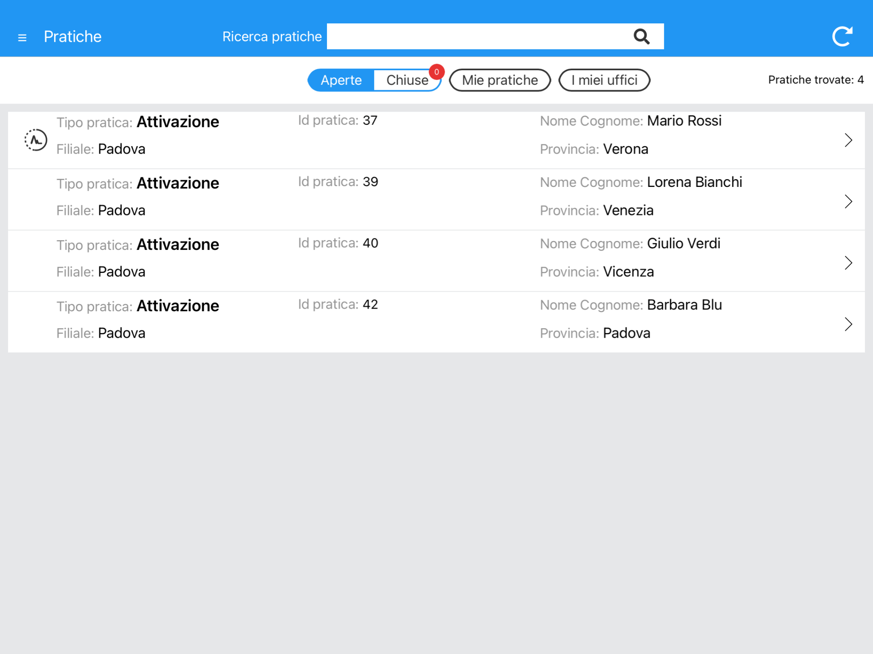Expand Mario Rossi row chevron
This screenshot has height=654, width=873.
(848, 140)
